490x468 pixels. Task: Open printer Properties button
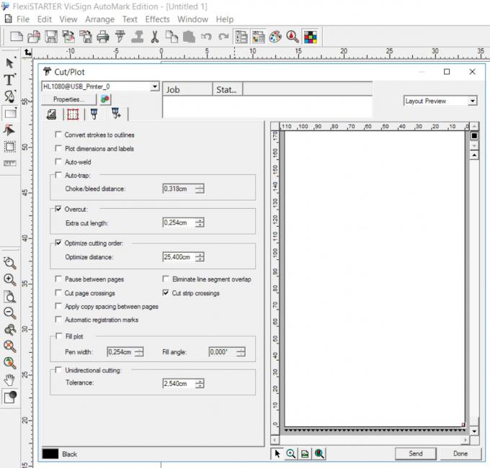tap(69, 99)
